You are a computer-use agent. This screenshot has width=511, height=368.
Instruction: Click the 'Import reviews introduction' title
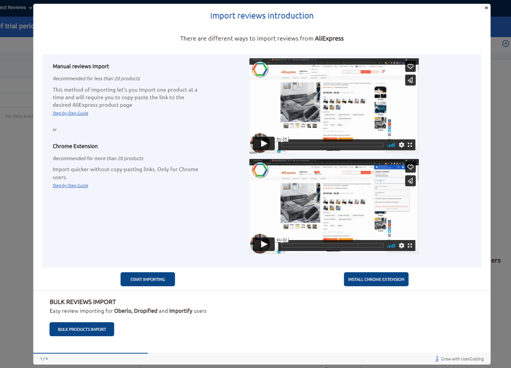262,16
